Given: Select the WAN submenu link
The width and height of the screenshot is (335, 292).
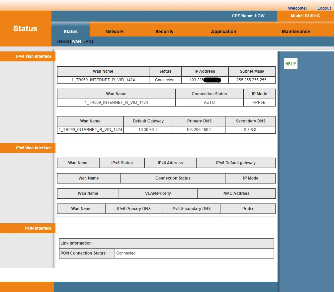Looking at the screenshot, I should coord(76,41).
